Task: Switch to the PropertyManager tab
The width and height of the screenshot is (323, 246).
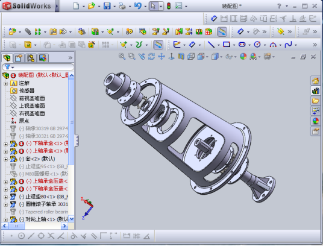Action: point(19,58)
